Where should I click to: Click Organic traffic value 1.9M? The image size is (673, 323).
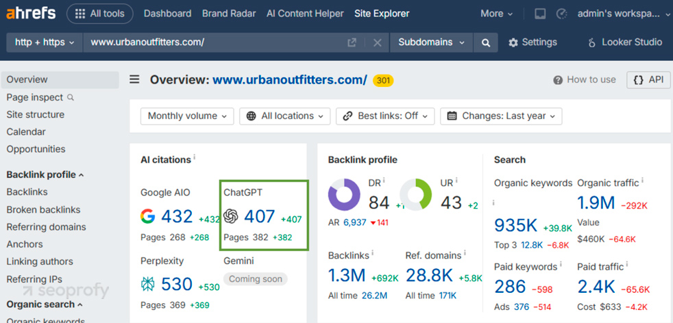[596, 203]
